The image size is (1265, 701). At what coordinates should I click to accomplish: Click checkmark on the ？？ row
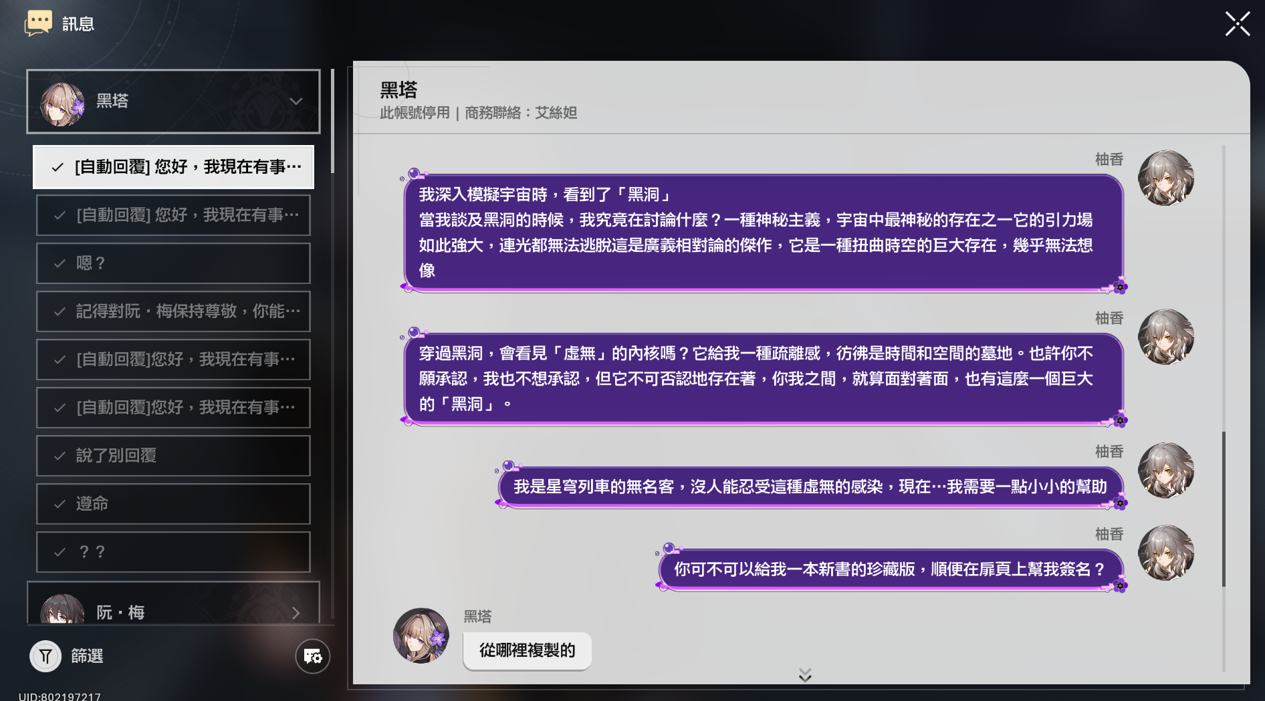60,552
